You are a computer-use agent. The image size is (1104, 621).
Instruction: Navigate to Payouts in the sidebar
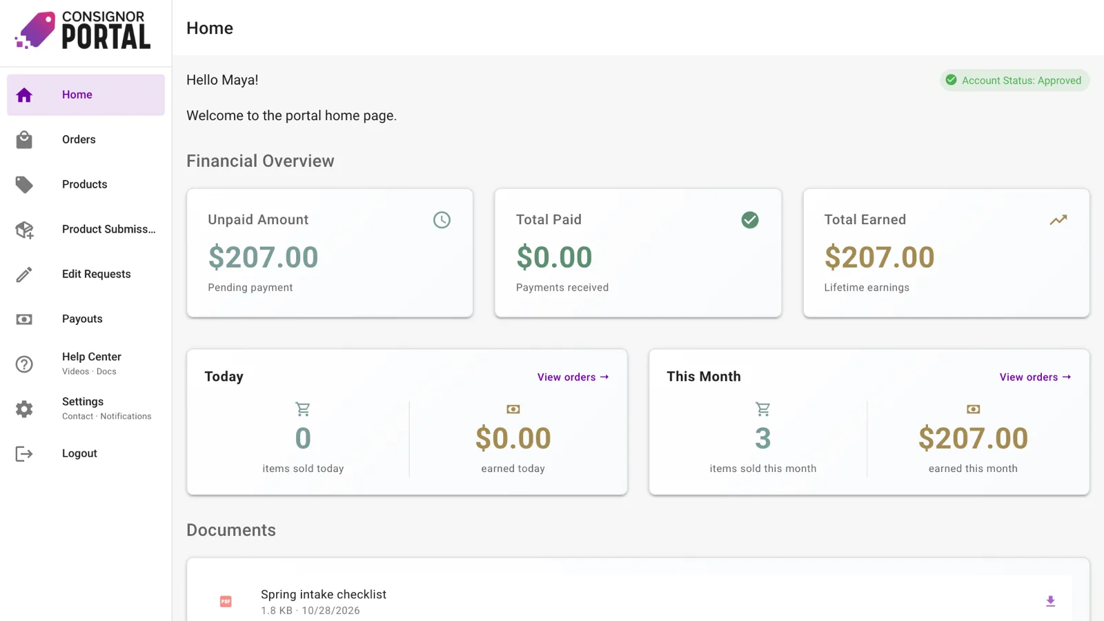tap(86, 319)
